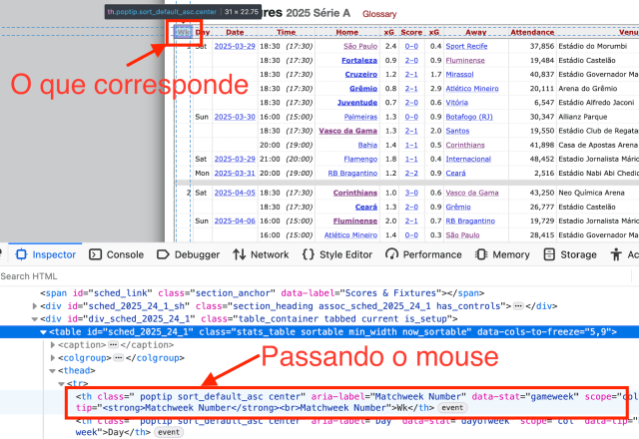Click attendance value 37,856
The height and width of the screenshot is (439, 639).
tap(541, 46)
